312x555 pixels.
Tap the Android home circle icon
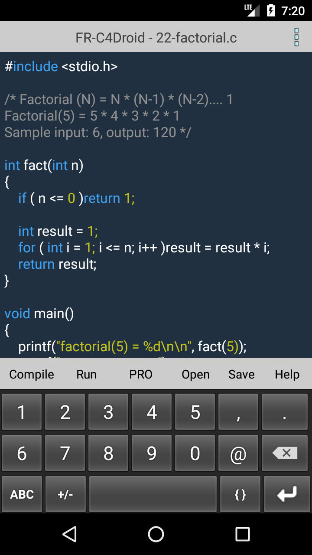click(x=156, y=534)
